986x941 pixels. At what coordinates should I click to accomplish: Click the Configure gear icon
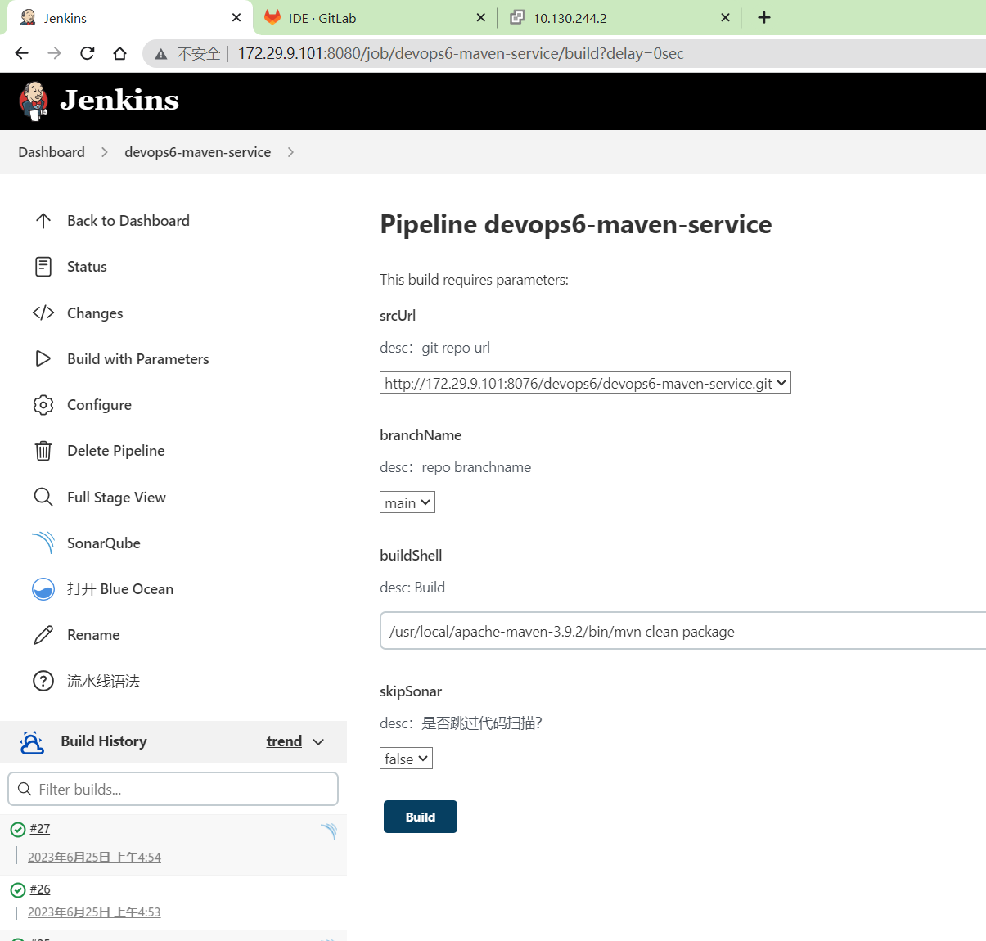click(43, 404)
